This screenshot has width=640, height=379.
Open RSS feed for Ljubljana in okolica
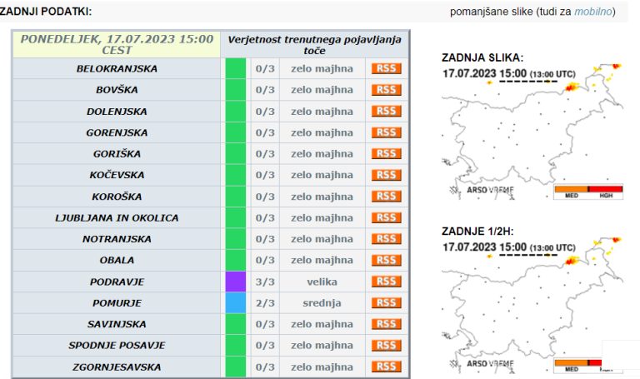(386, 217)
